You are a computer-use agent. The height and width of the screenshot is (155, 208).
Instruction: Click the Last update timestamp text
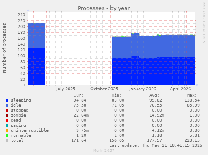pyautogui.click(x=156, y=145)
